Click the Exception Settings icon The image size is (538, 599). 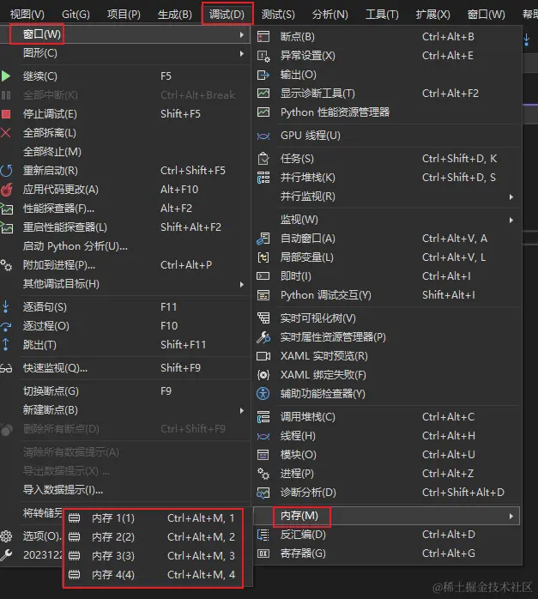click(263, 56)
